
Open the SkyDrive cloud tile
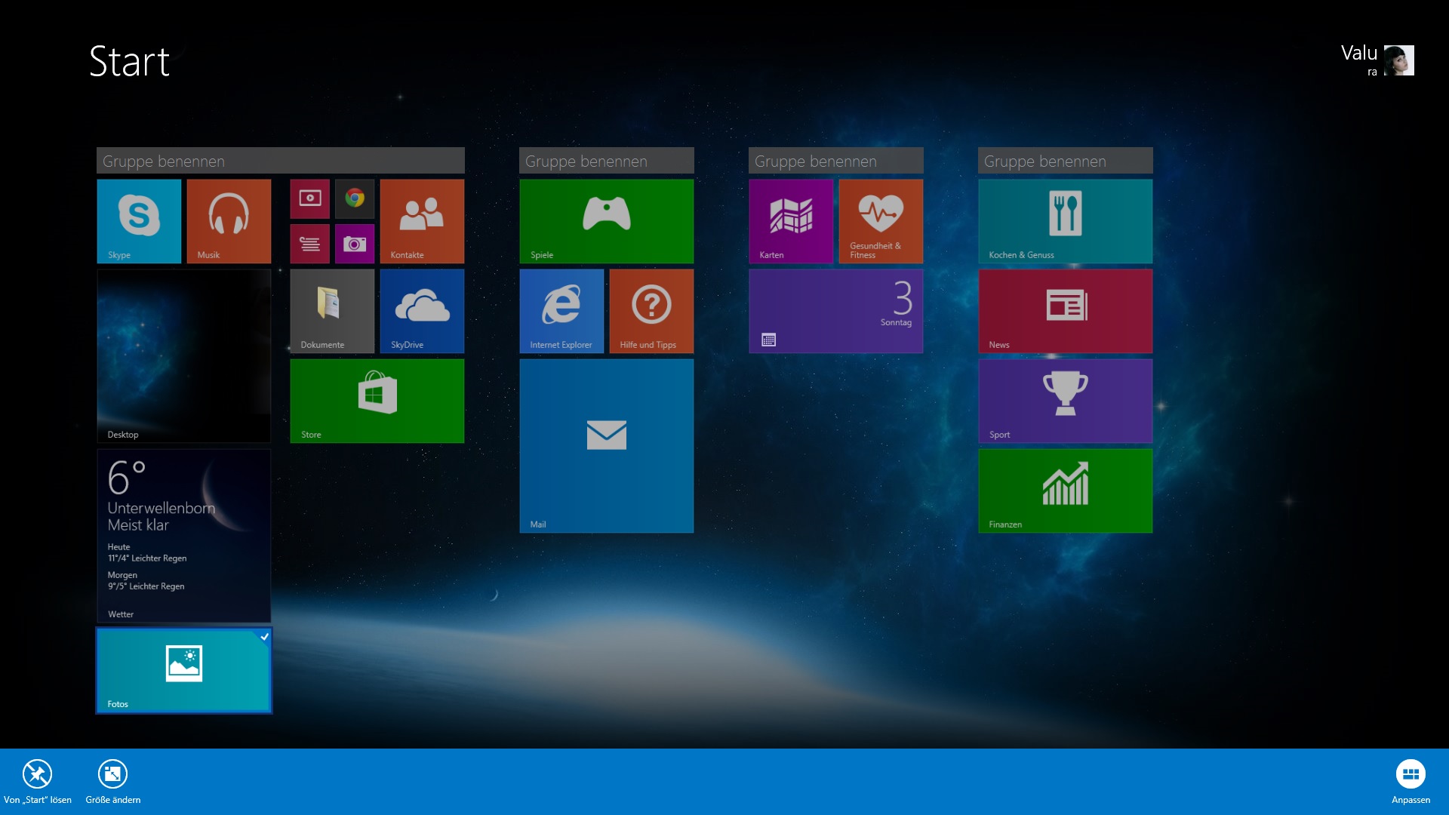pos(422,310)
